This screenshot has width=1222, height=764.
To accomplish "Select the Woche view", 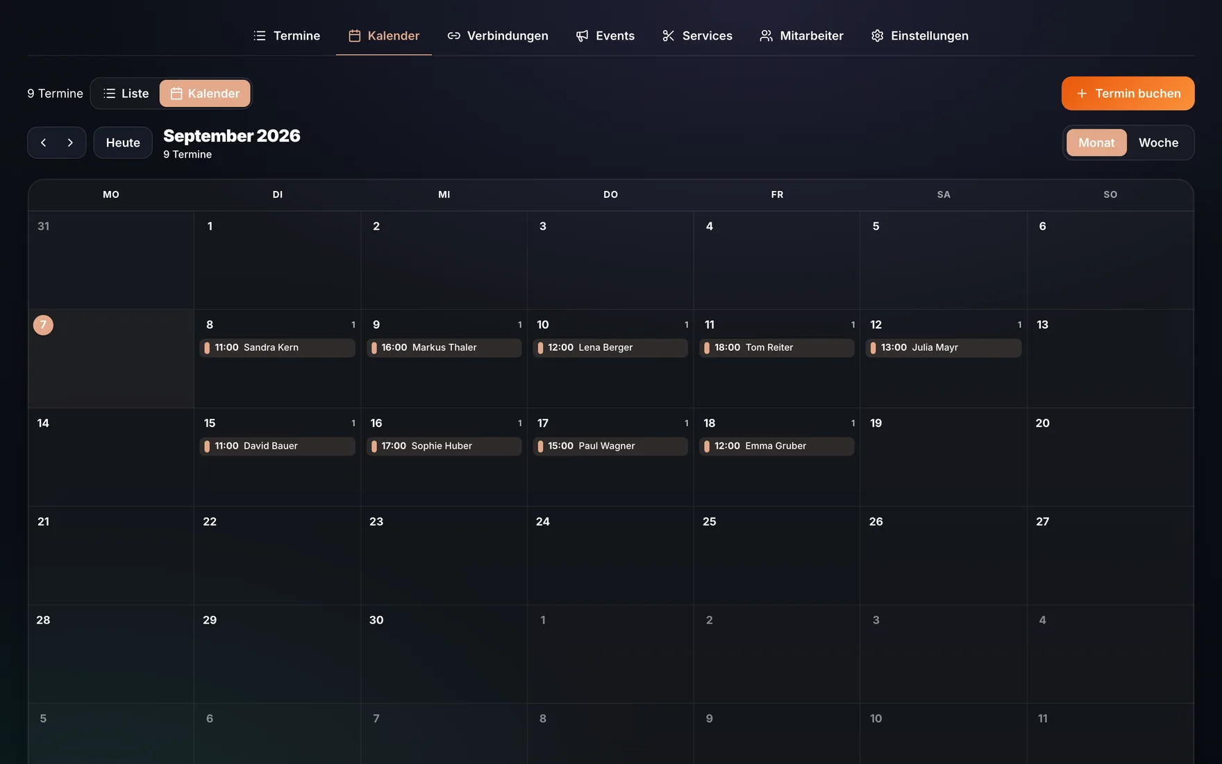I will pos(1158,142).
